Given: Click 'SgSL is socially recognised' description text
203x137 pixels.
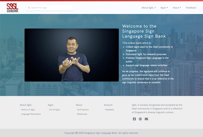Looking at the screenshot, I should [x=157, y=109].
